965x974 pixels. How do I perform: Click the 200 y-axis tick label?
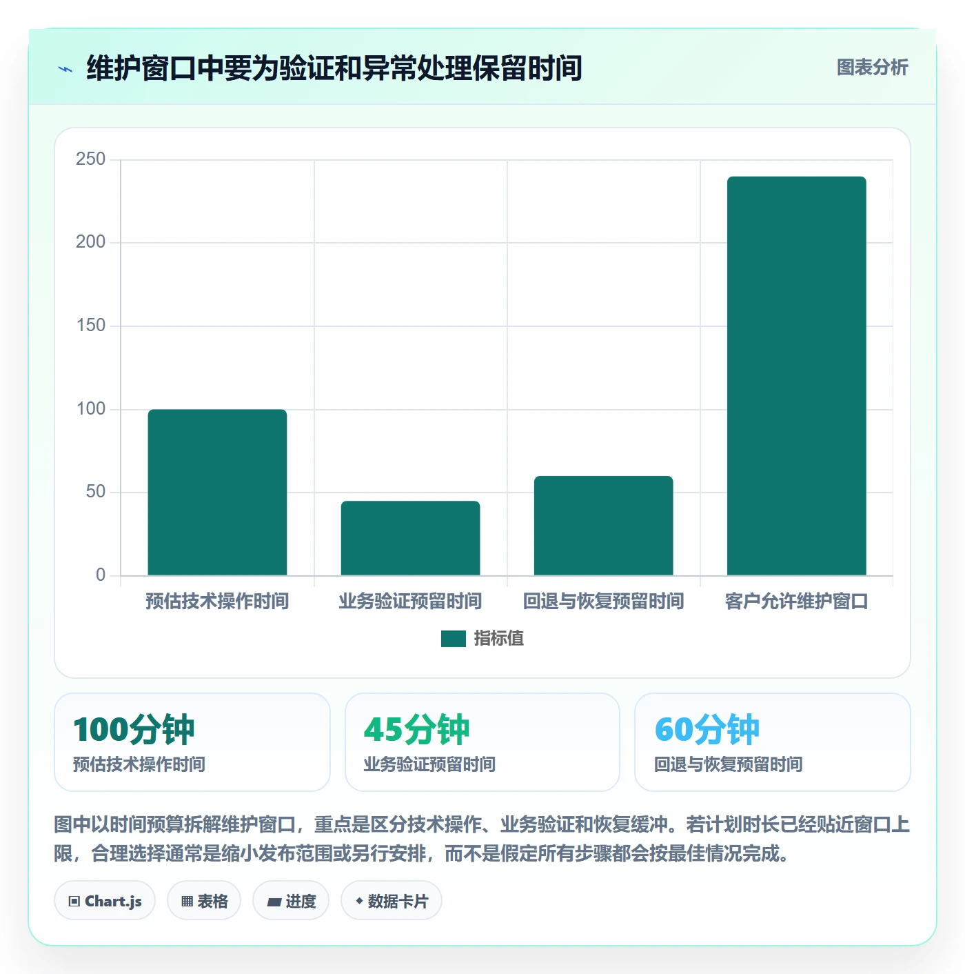(90, 242)
